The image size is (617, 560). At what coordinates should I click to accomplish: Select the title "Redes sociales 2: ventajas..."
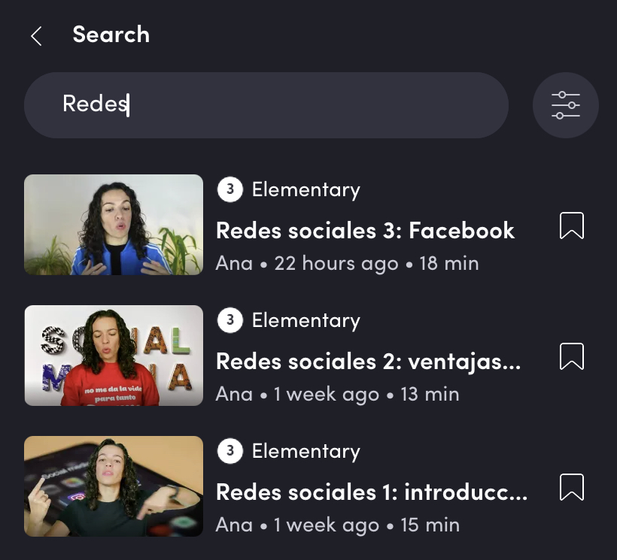(368, 361)
